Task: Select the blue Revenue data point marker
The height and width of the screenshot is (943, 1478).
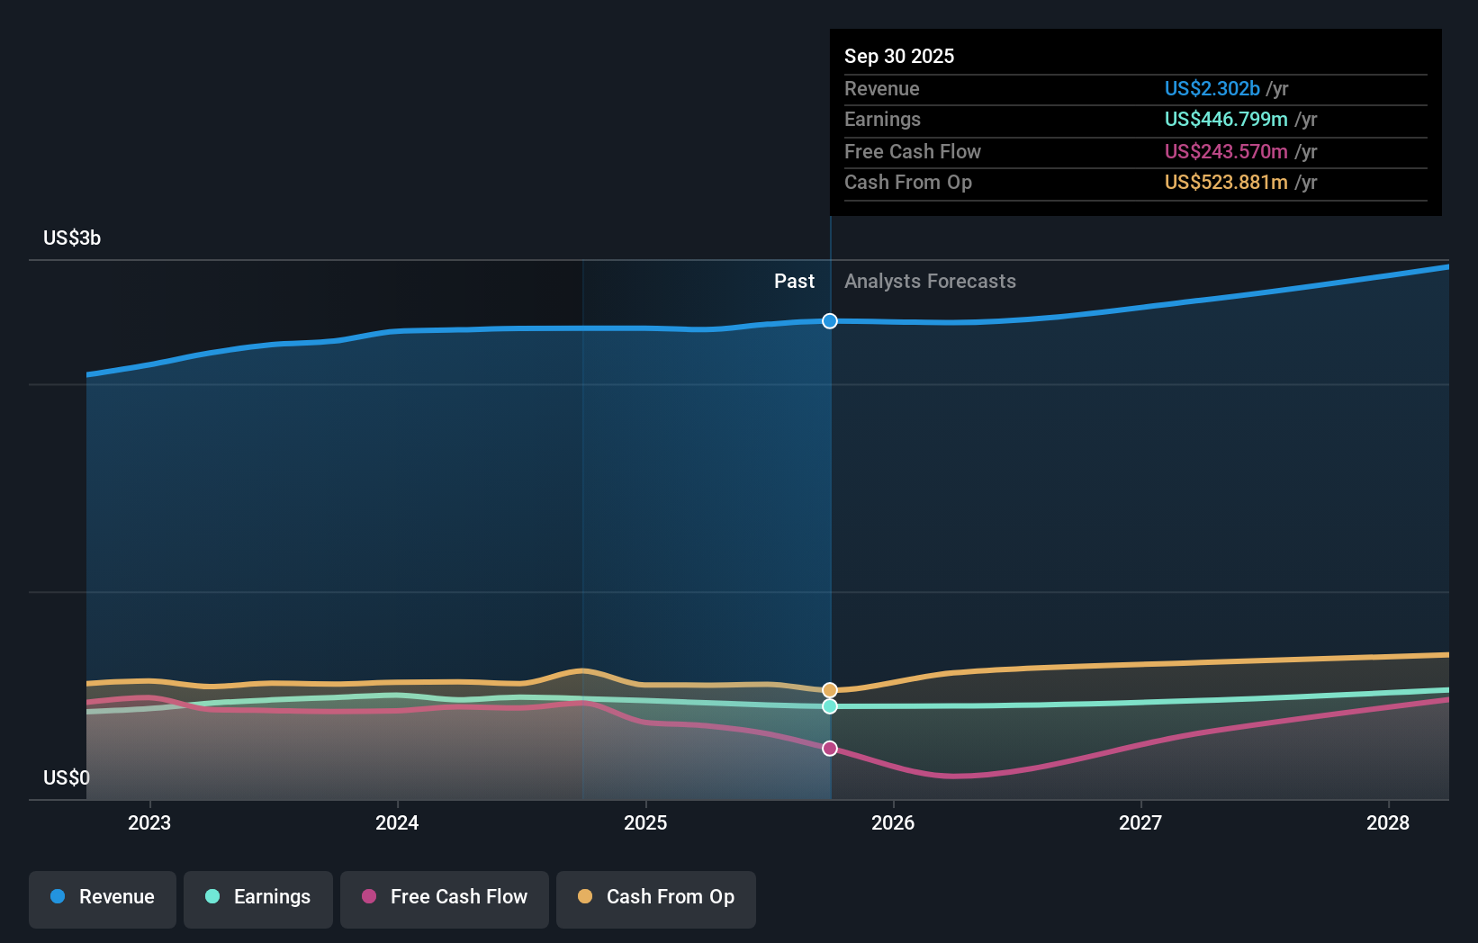Action: click(x=829, y=320)
